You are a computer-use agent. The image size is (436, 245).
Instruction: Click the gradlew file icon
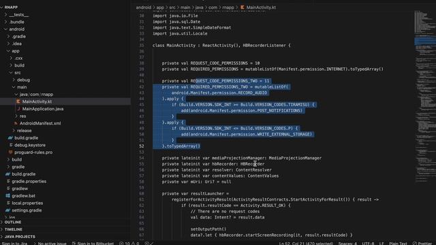(x=8, y=189)
